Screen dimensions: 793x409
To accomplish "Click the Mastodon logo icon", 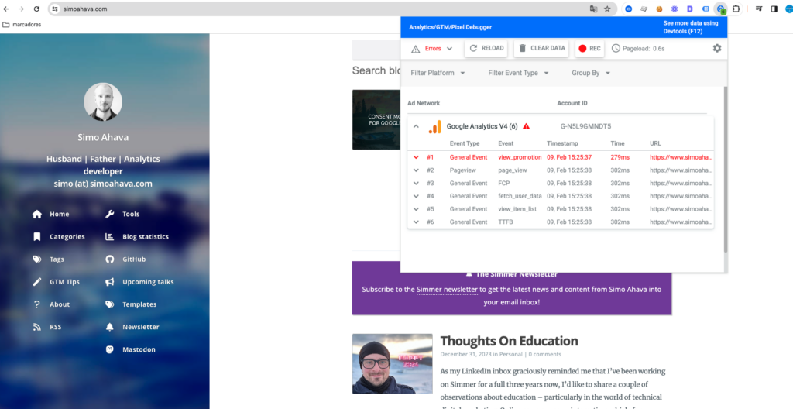I will tap(110, 349).
